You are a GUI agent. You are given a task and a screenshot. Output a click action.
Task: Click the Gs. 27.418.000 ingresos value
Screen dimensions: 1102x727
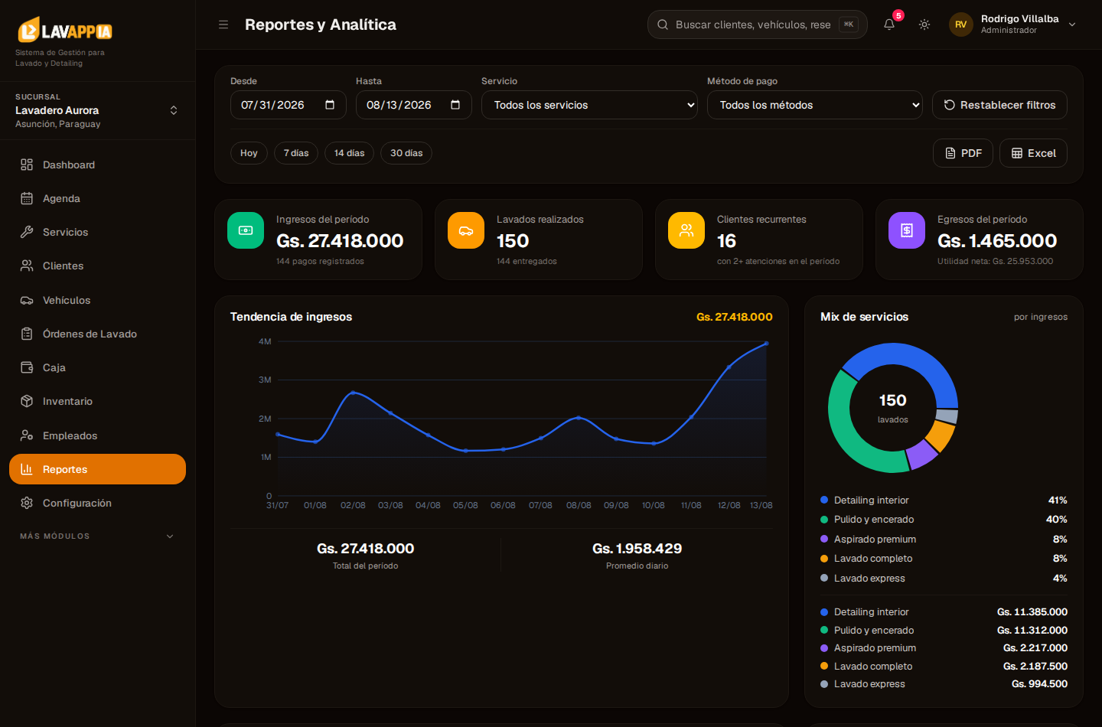coord(340,241)
